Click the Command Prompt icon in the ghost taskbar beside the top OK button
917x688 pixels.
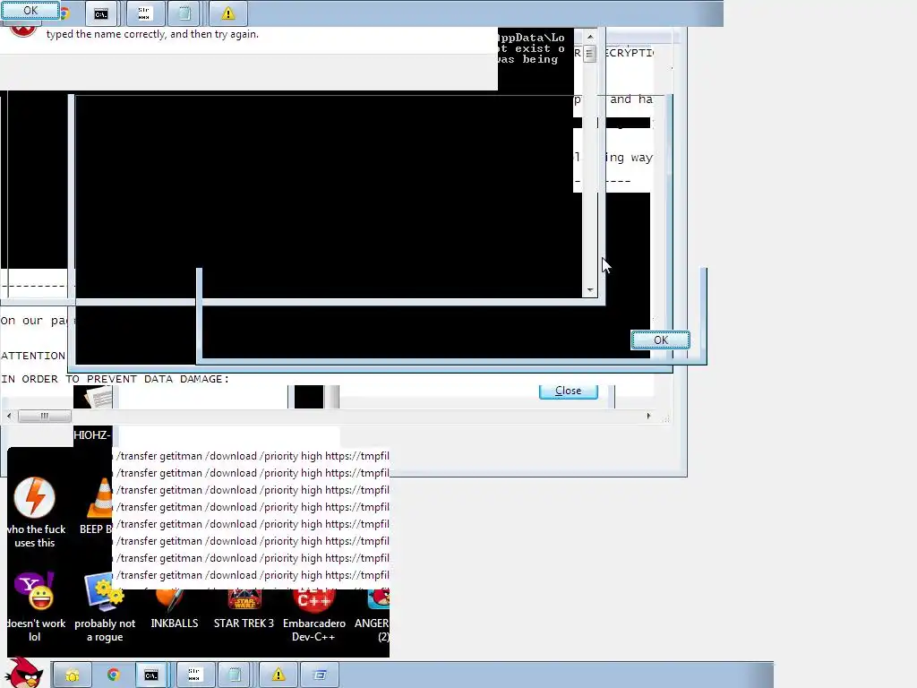(x=101, y=13)
